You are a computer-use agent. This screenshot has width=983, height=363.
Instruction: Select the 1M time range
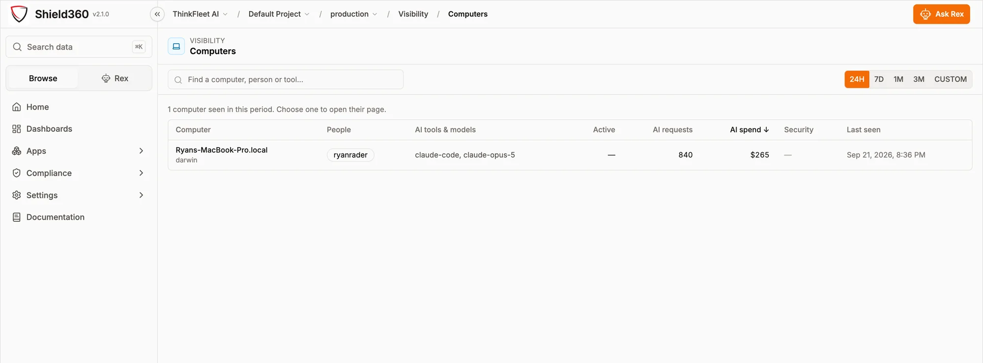tap(898, 79)
